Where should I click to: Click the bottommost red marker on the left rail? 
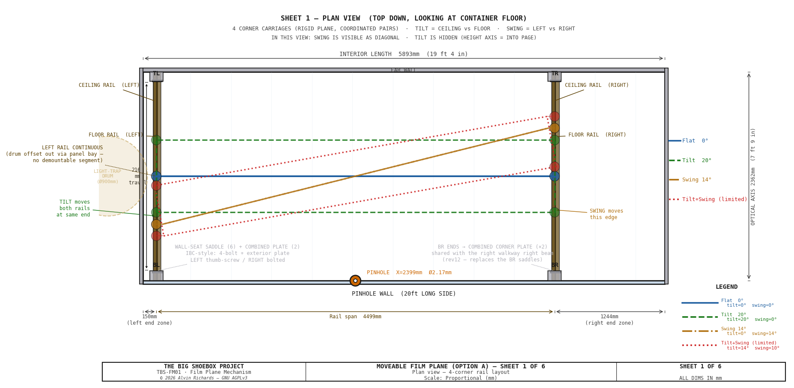(156, 236)
